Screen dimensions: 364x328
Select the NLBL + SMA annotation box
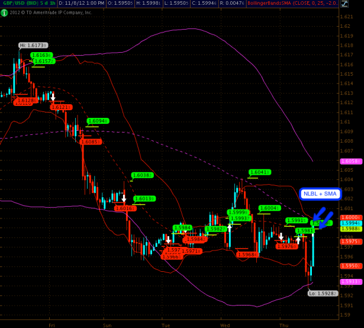(x=320, y=194)
